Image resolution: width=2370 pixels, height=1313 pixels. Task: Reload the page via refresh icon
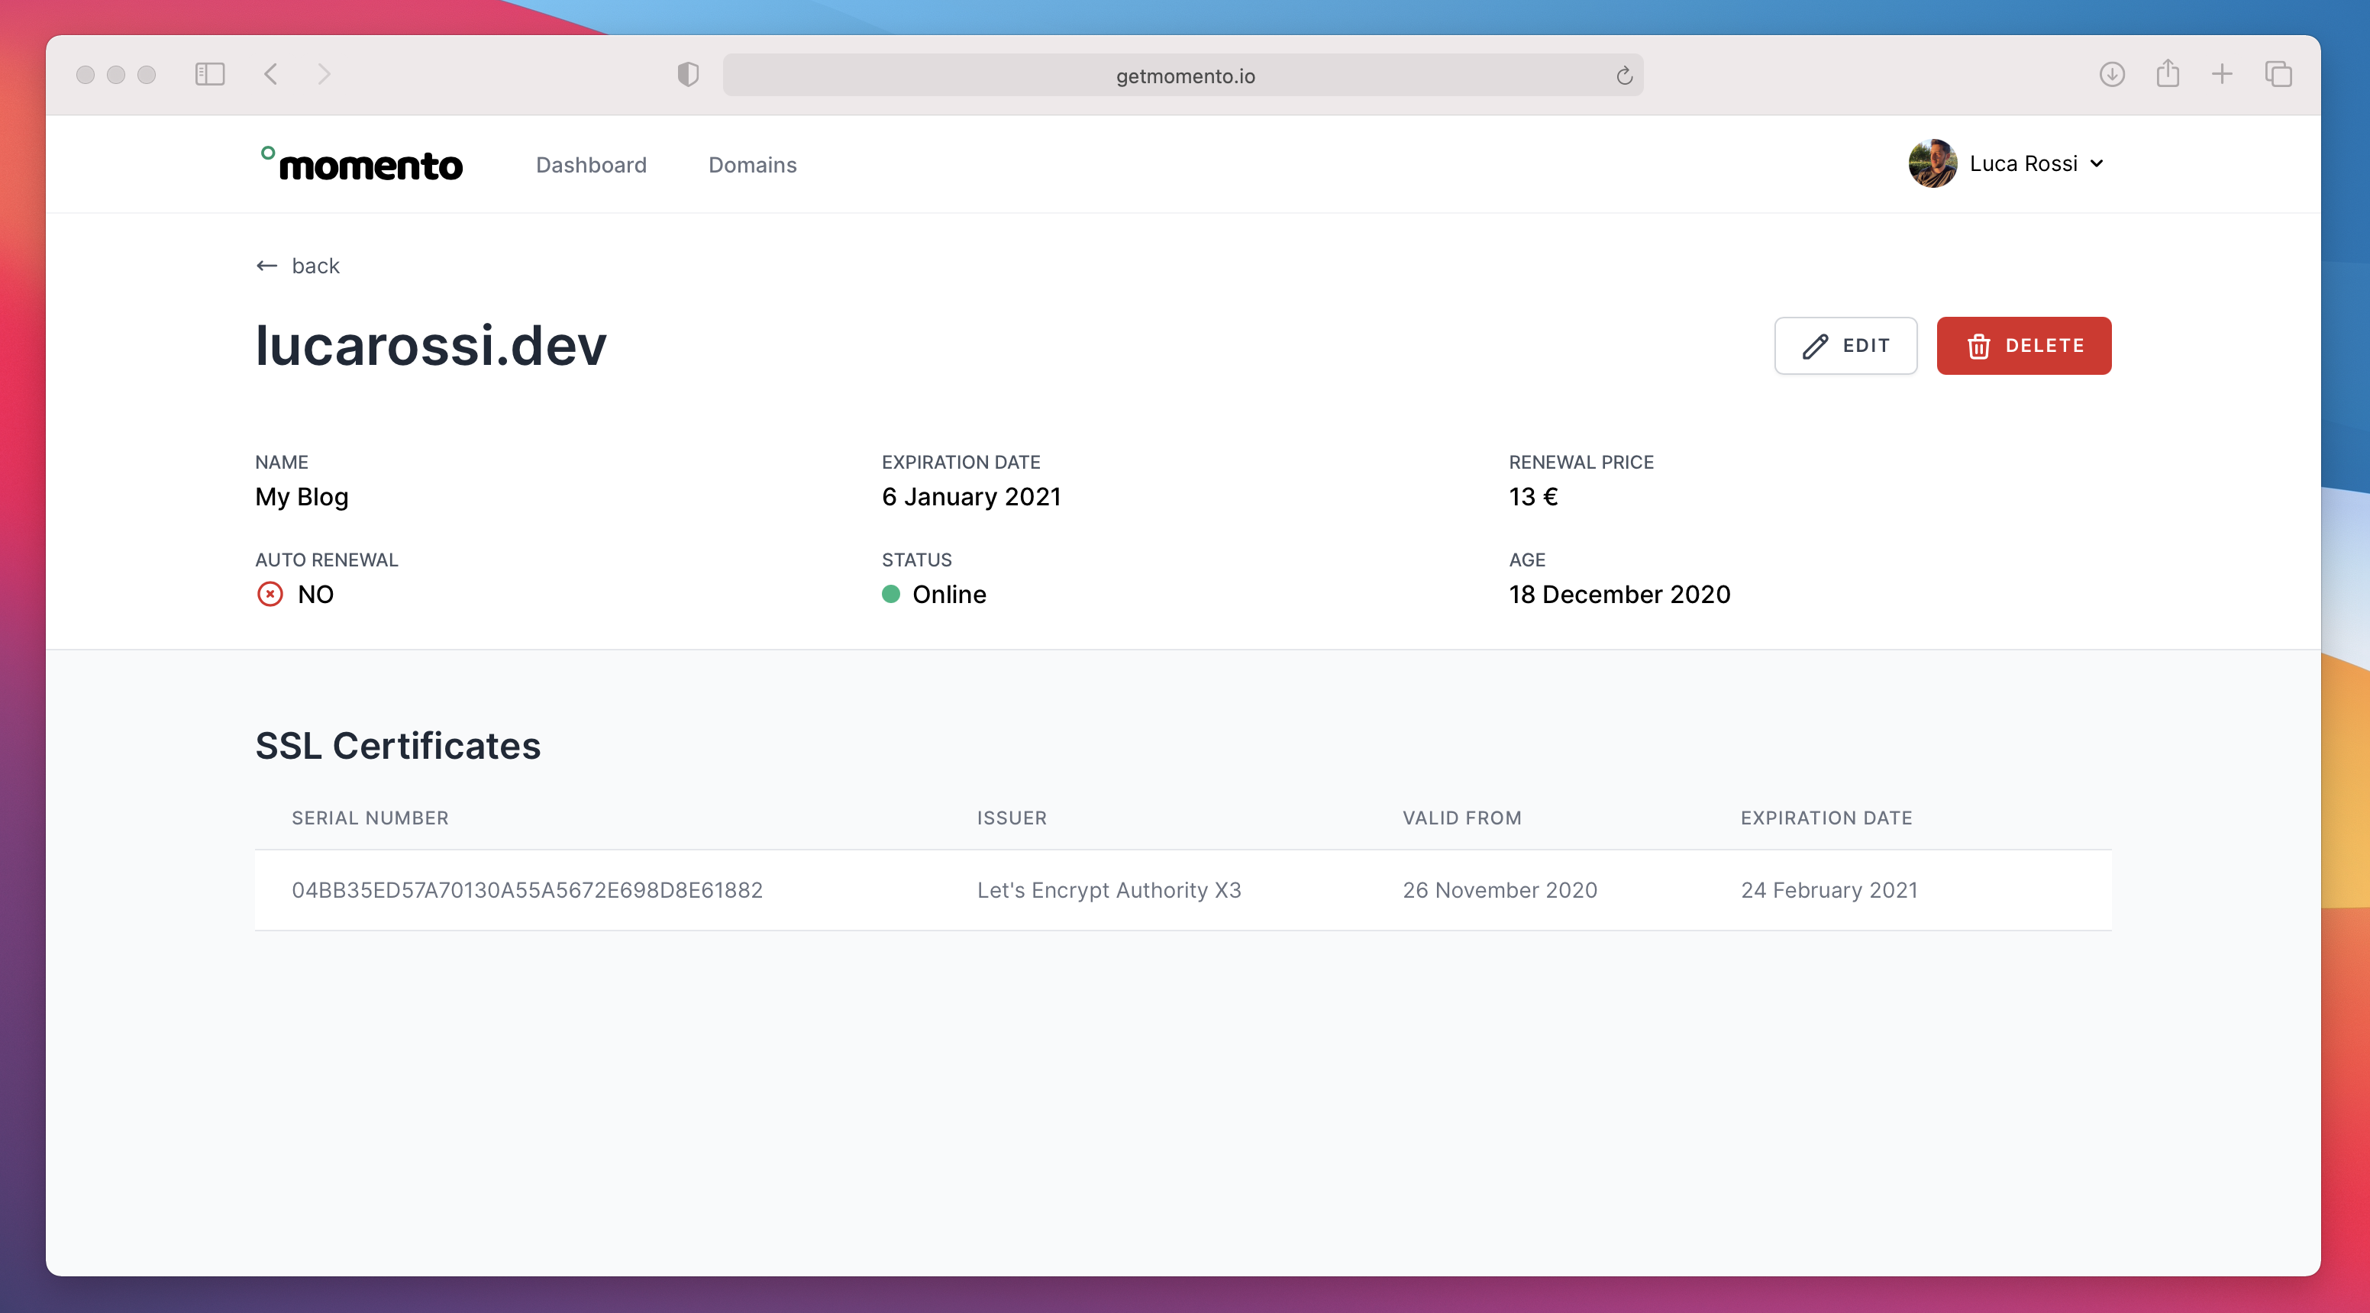click(1624, 76)
